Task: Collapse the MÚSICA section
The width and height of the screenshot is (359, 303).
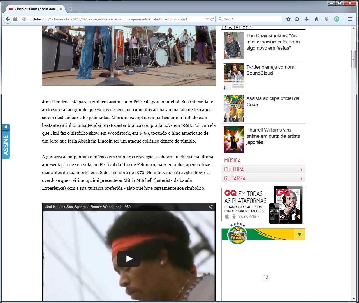Action: click(302, 161)
